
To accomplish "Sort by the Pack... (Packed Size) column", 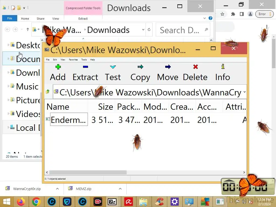I will pyautogui.click(x=129, y=107).
